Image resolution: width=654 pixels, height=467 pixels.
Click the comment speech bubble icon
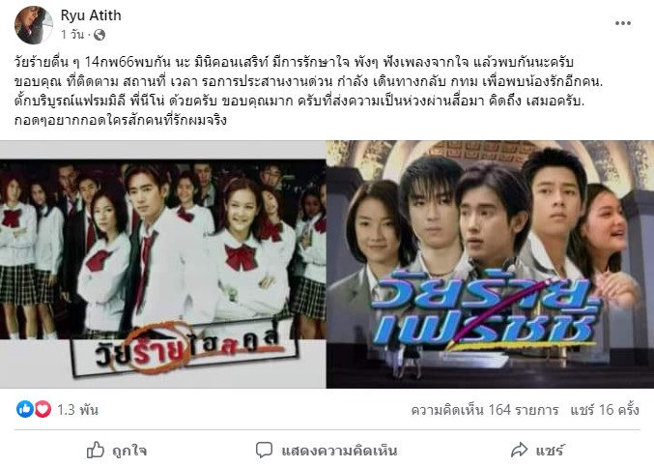[264, 451]
